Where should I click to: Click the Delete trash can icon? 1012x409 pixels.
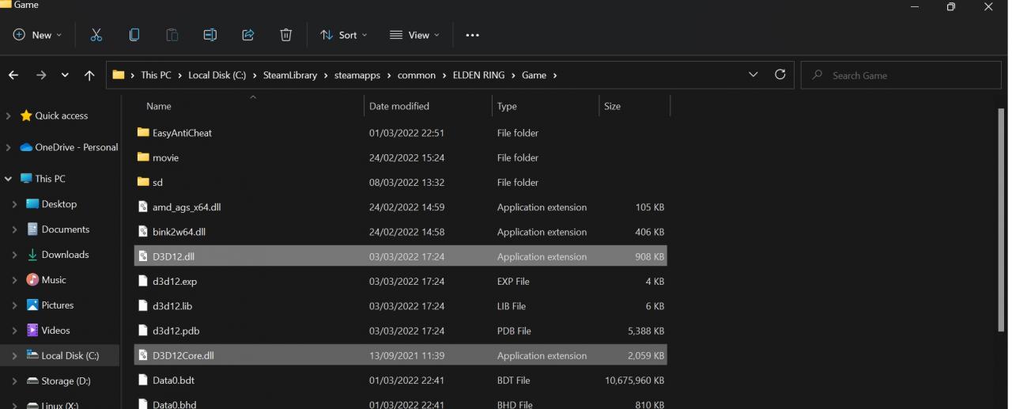click(x=286, y=35)
